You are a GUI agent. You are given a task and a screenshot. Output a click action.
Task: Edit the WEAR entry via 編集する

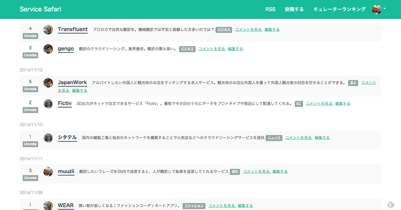tap(245, 206)
